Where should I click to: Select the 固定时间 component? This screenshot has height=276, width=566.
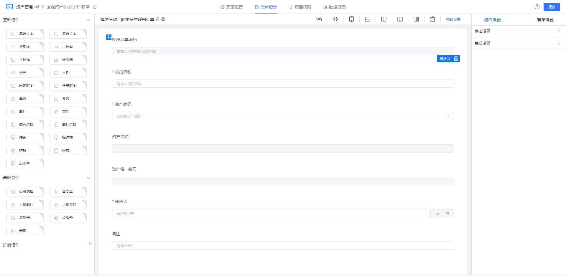[25, 86]
